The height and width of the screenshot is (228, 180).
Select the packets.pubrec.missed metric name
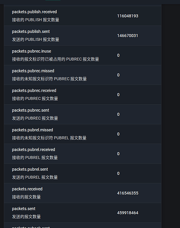33,71
